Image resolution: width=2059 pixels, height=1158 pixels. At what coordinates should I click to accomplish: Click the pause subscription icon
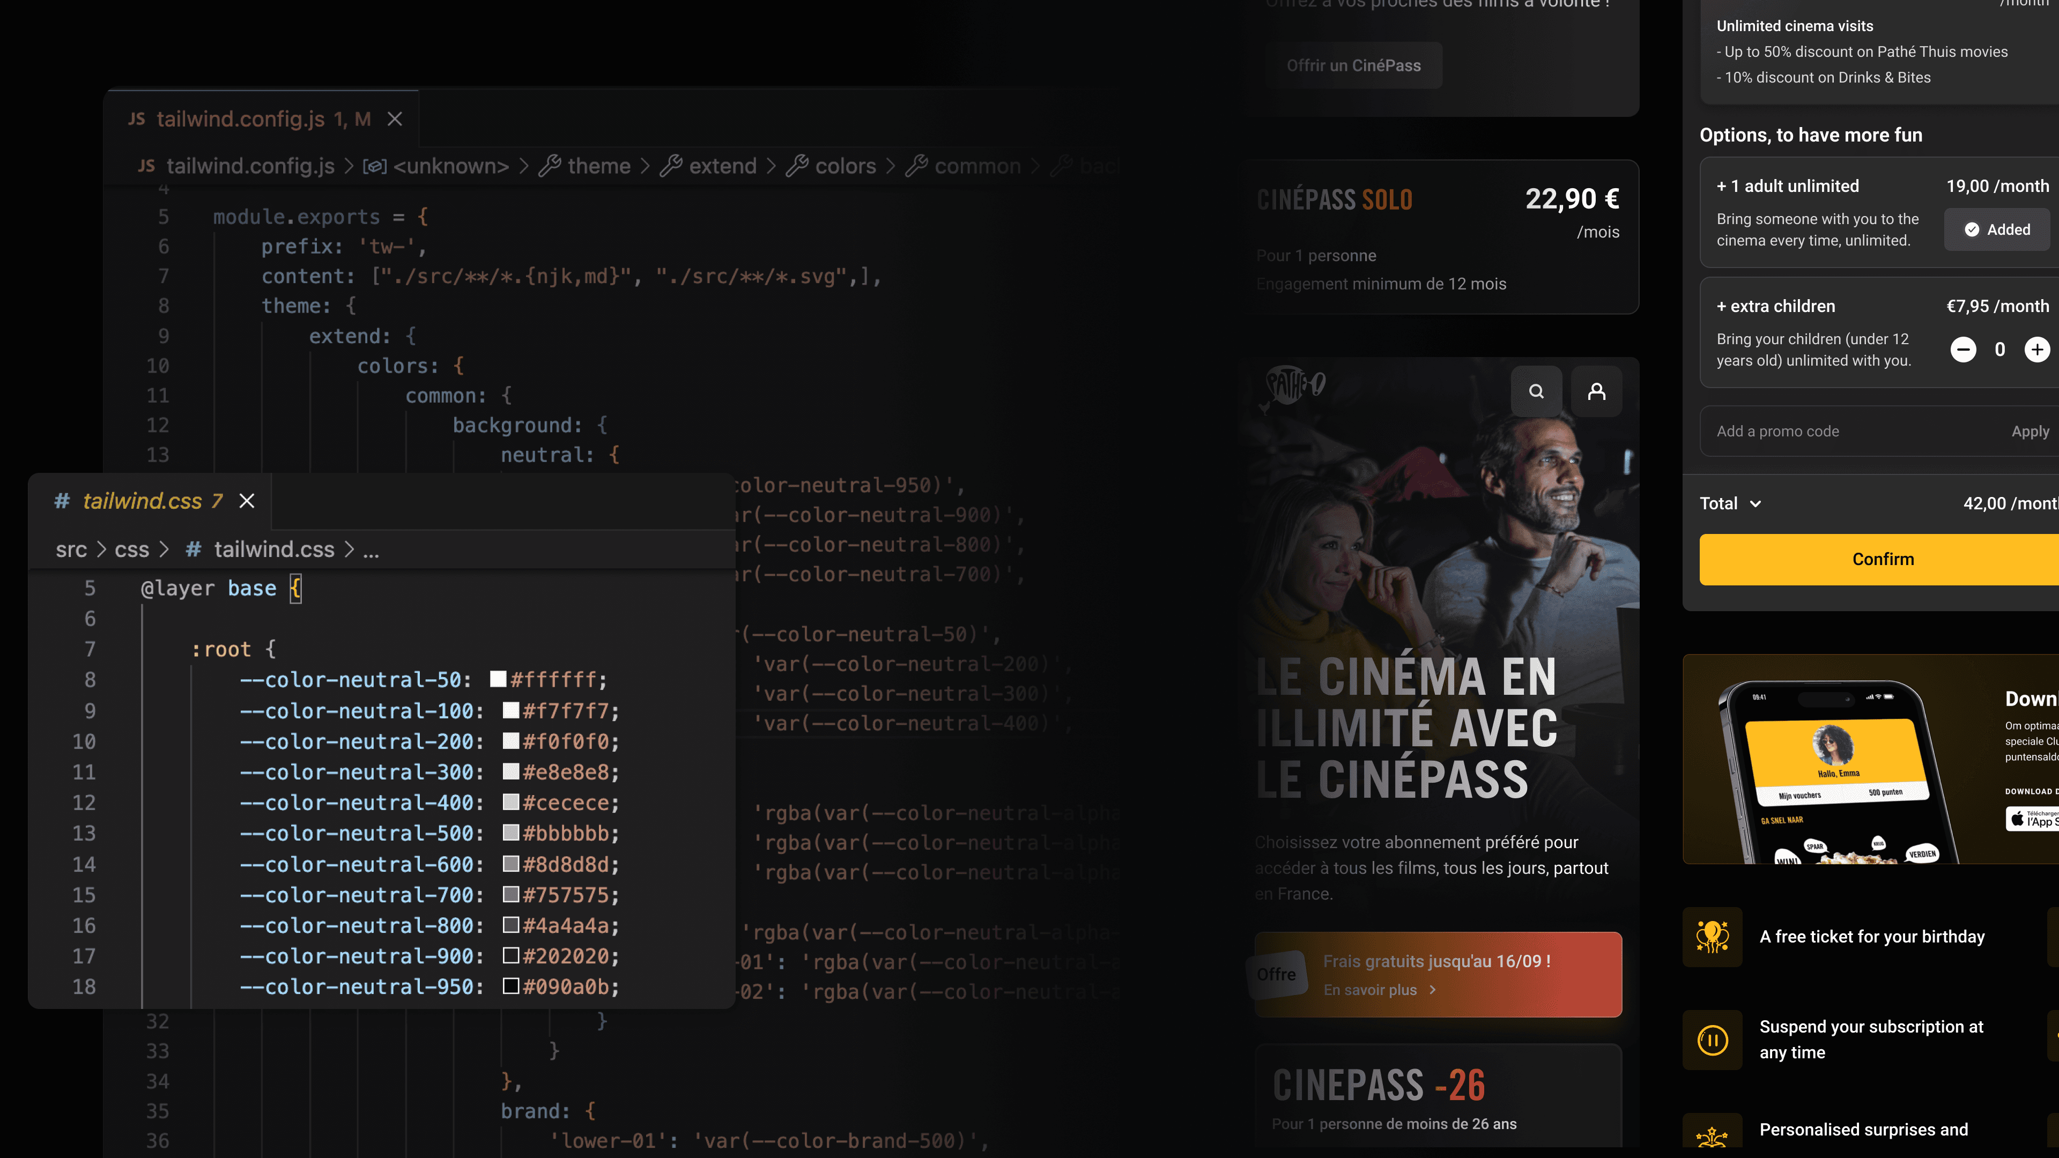click(1712, 1040)
